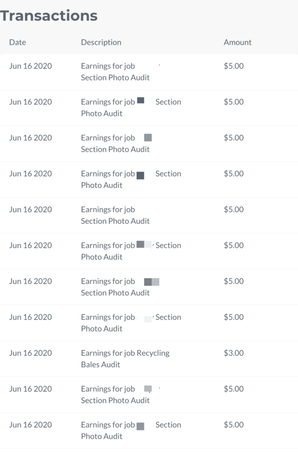Sort by the Description column header

(x=101, y=42)
